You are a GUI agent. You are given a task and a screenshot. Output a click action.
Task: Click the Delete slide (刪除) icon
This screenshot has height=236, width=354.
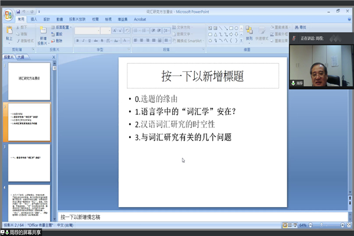click(60, 41)
